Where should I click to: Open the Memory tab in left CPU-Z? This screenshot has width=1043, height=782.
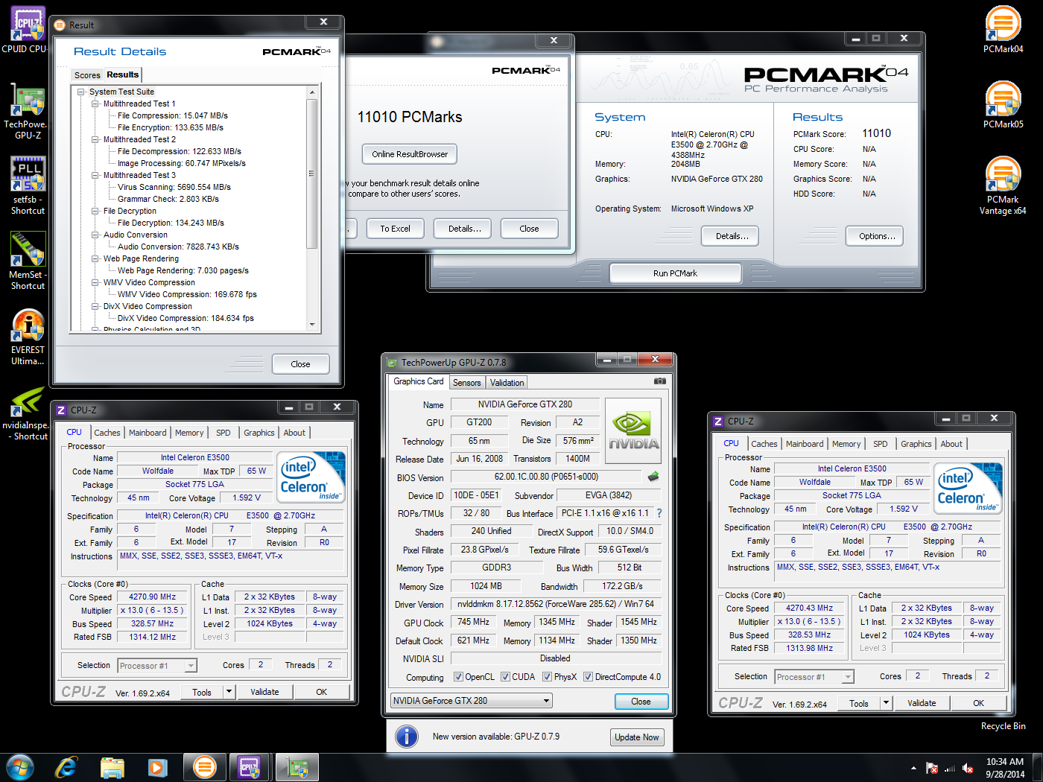coord(189,433)
